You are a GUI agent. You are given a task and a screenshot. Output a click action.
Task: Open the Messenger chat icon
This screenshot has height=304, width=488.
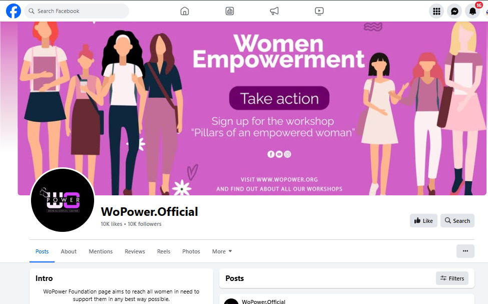pyautogui.click(x=454, y=11)
